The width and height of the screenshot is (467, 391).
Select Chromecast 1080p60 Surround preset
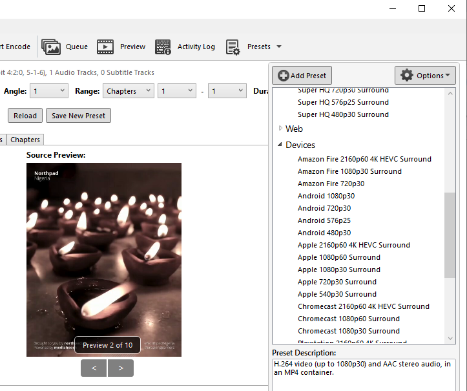coord(348,319)
